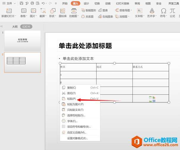This screenshot has height=150, width=180.
Task: Switch to Outline (大纲) panel view
Action: (x=15, y=27)
